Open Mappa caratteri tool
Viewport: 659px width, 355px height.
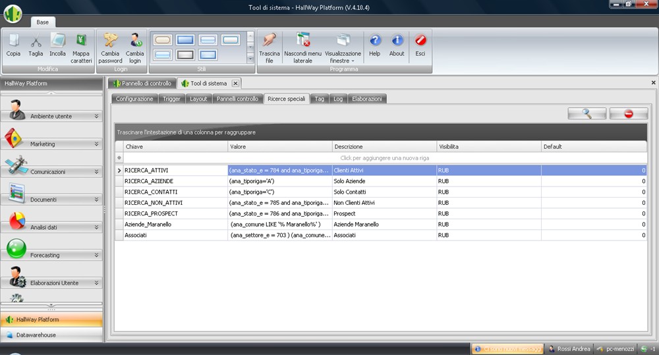pos(81,48)
